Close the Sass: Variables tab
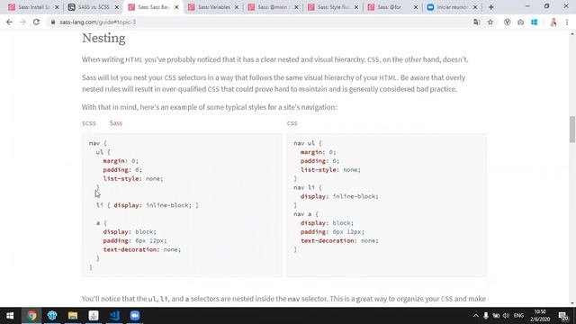The height and width of the screenshot is (324, 576). [x=237, y=7]
